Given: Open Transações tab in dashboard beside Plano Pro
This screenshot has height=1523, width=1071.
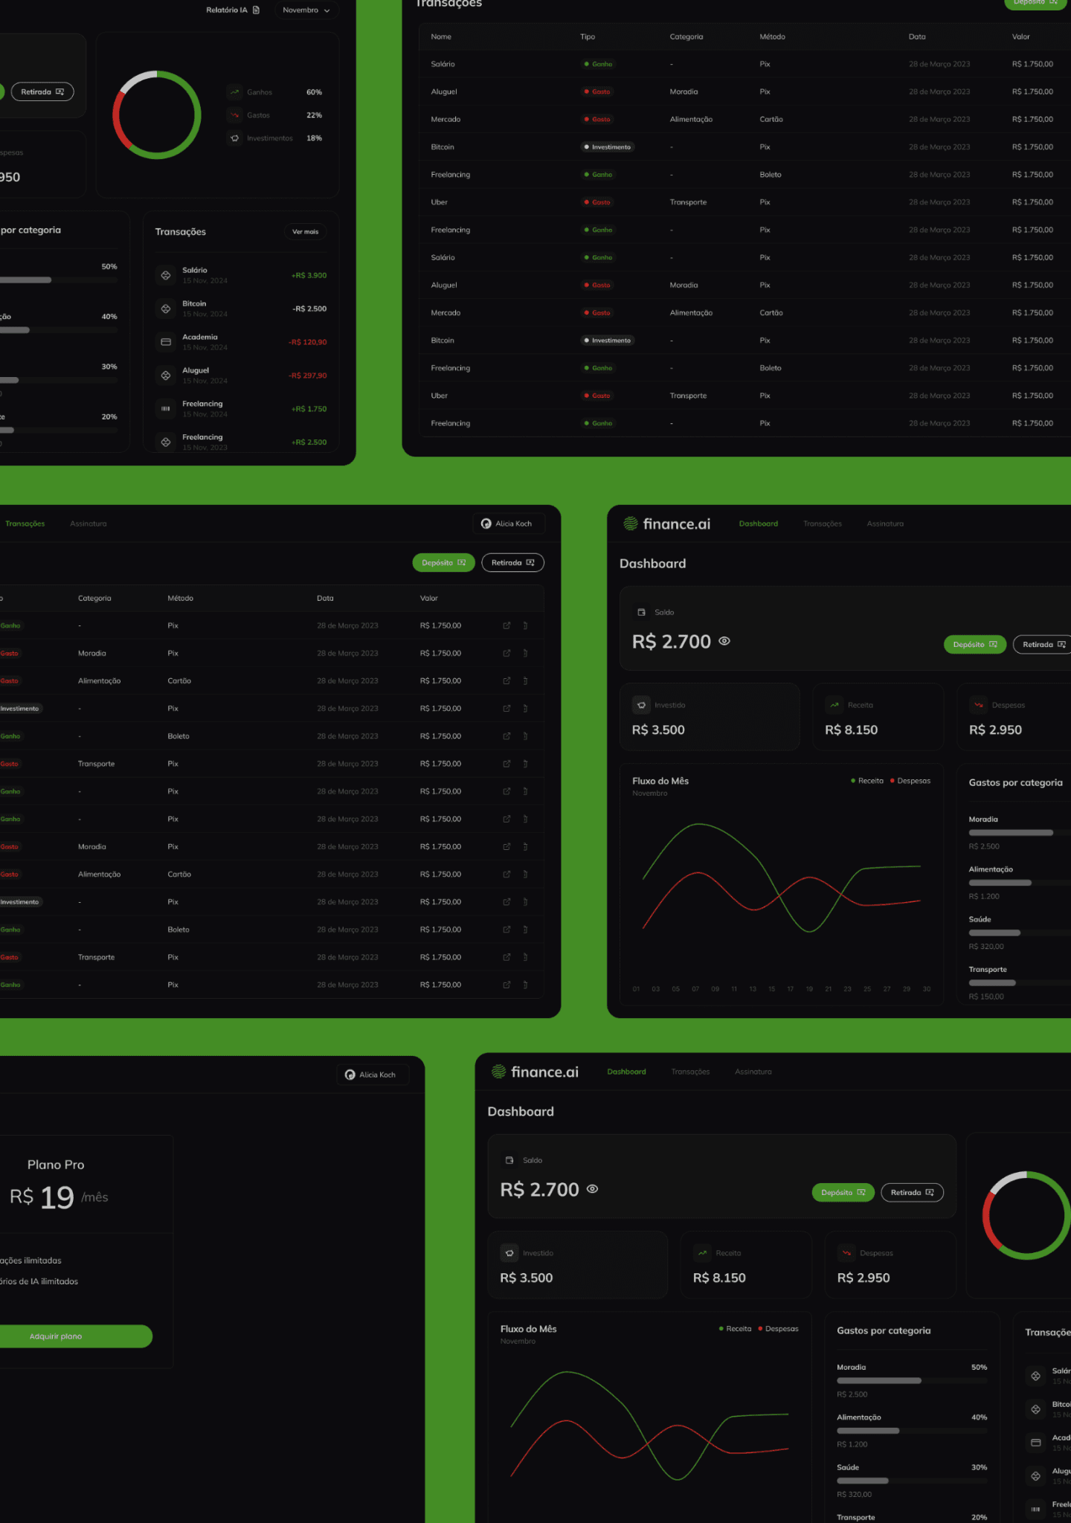Looking at the screenshot, I should tap(691, 1072).
